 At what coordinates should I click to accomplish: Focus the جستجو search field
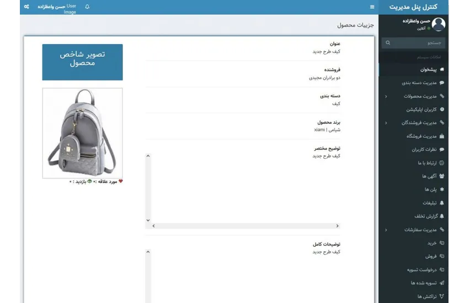point(417,42)
